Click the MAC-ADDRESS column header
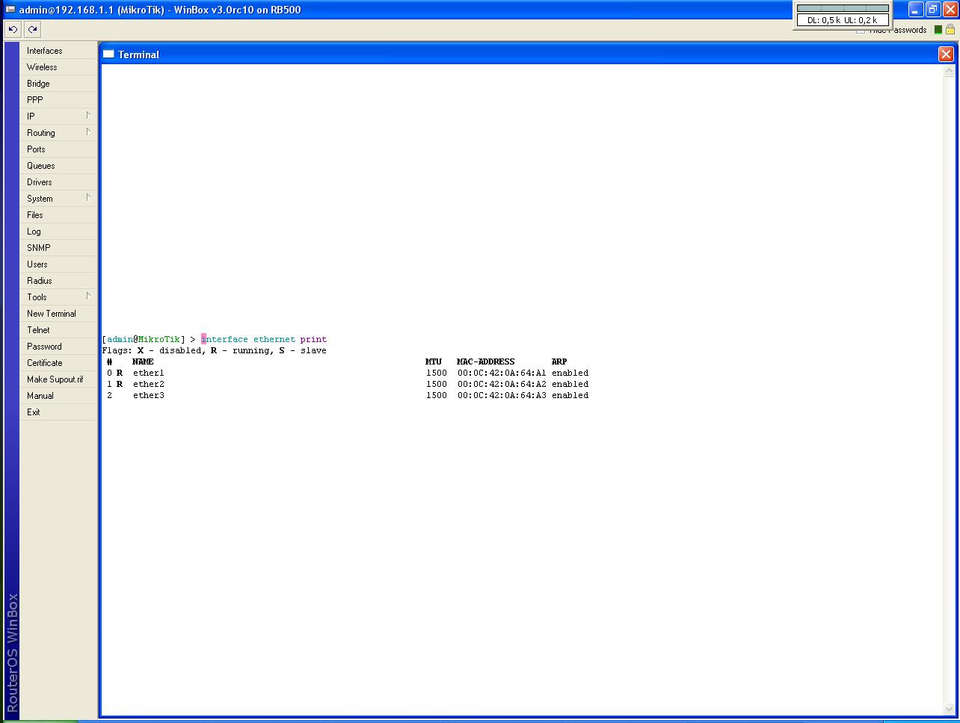 point(486,361)
